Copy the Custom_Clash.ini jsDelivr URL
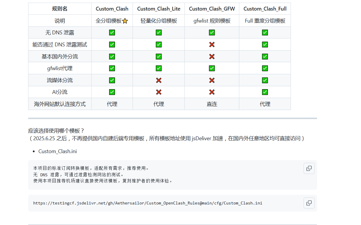The height and width of the screenshot is (225, 361). click(309, 203)
